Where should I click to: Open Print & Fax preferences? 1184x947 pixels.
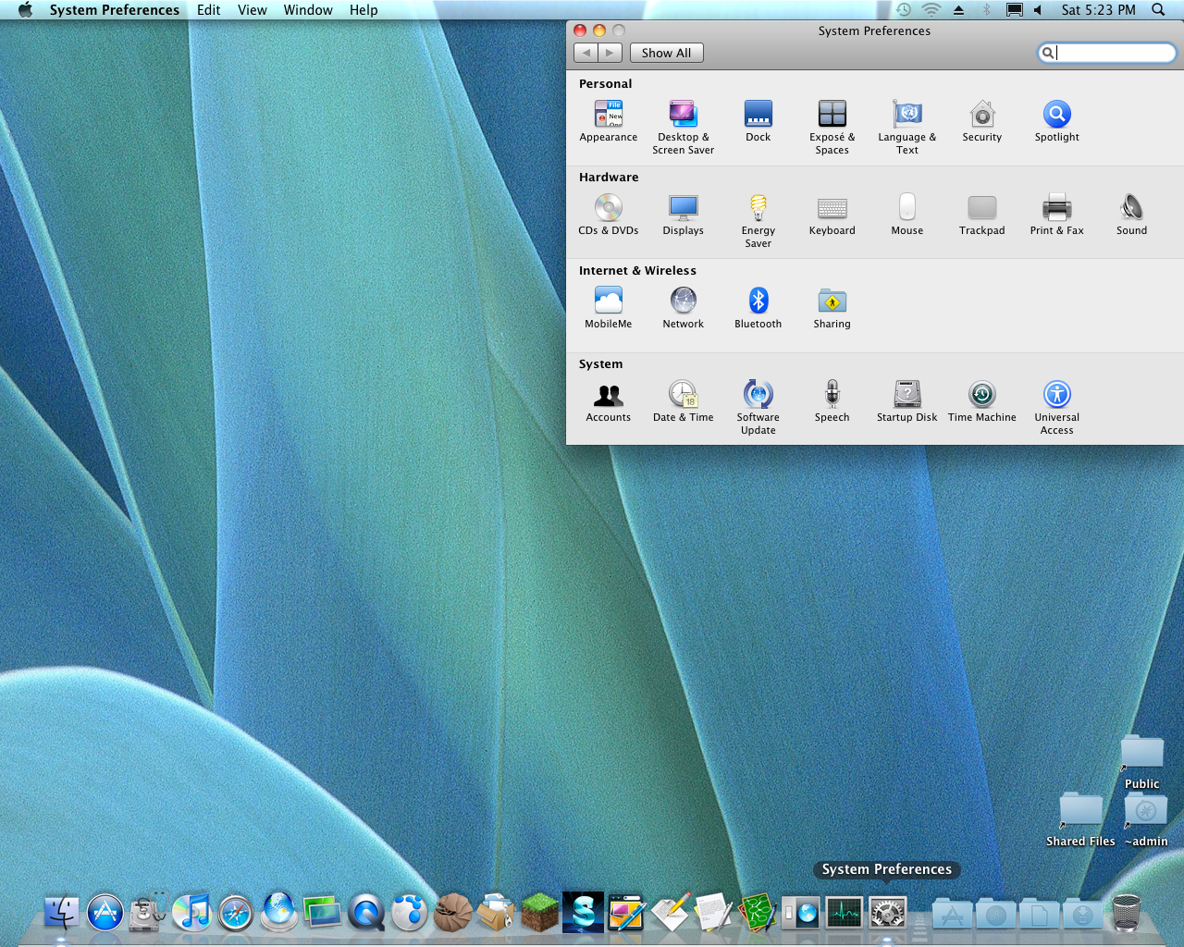[x=1056, y=215]
